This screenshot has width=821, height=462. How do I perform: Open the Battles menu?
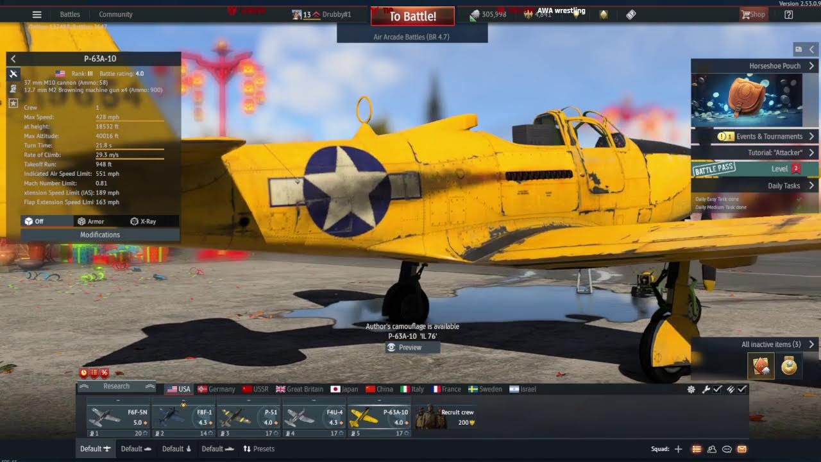coord(70,14)
